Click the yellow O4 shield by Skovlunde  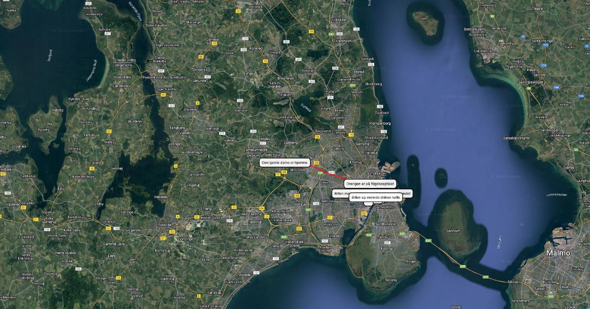click(x=284, y=172)
